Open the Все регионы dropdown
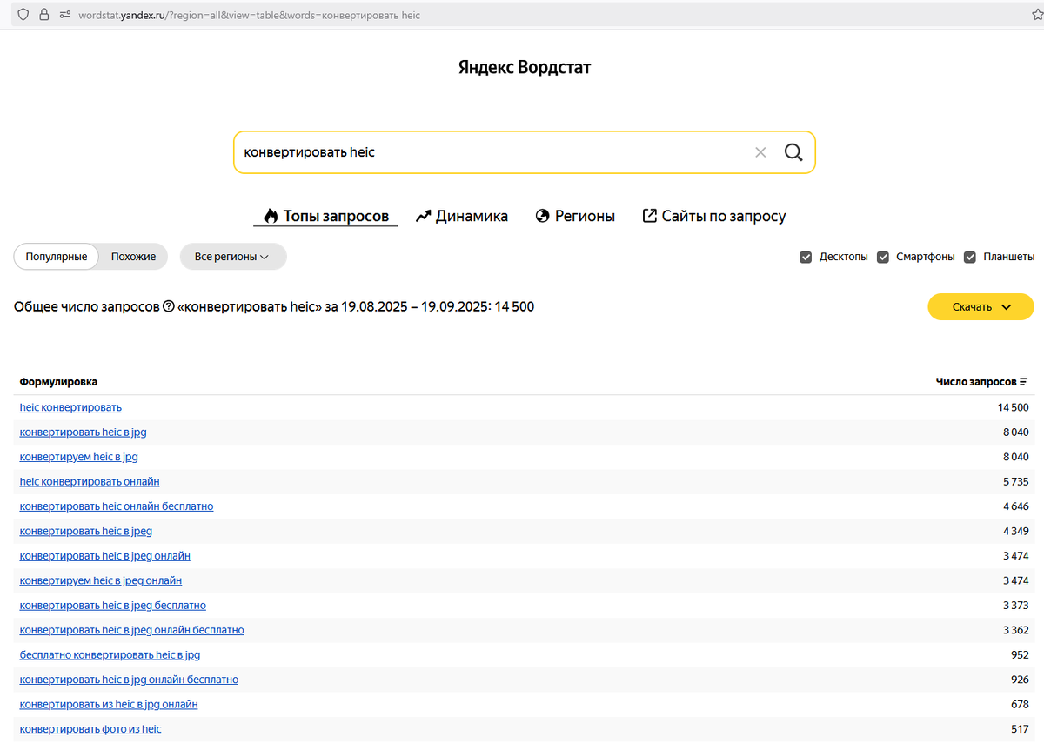 (232, 257)
